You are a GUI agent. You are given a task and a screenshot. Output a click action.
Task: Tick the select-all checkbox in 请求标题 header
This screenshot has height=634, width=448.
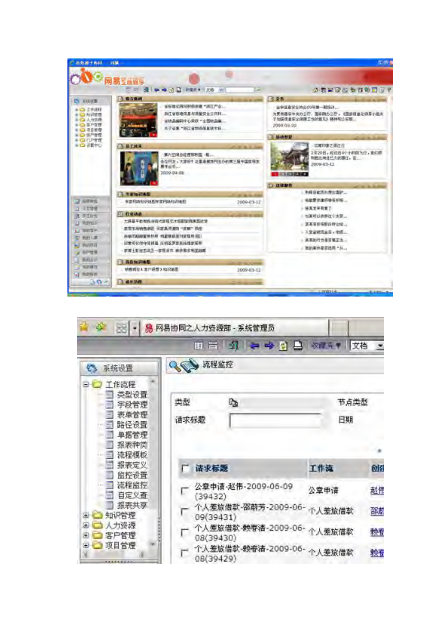185,469
